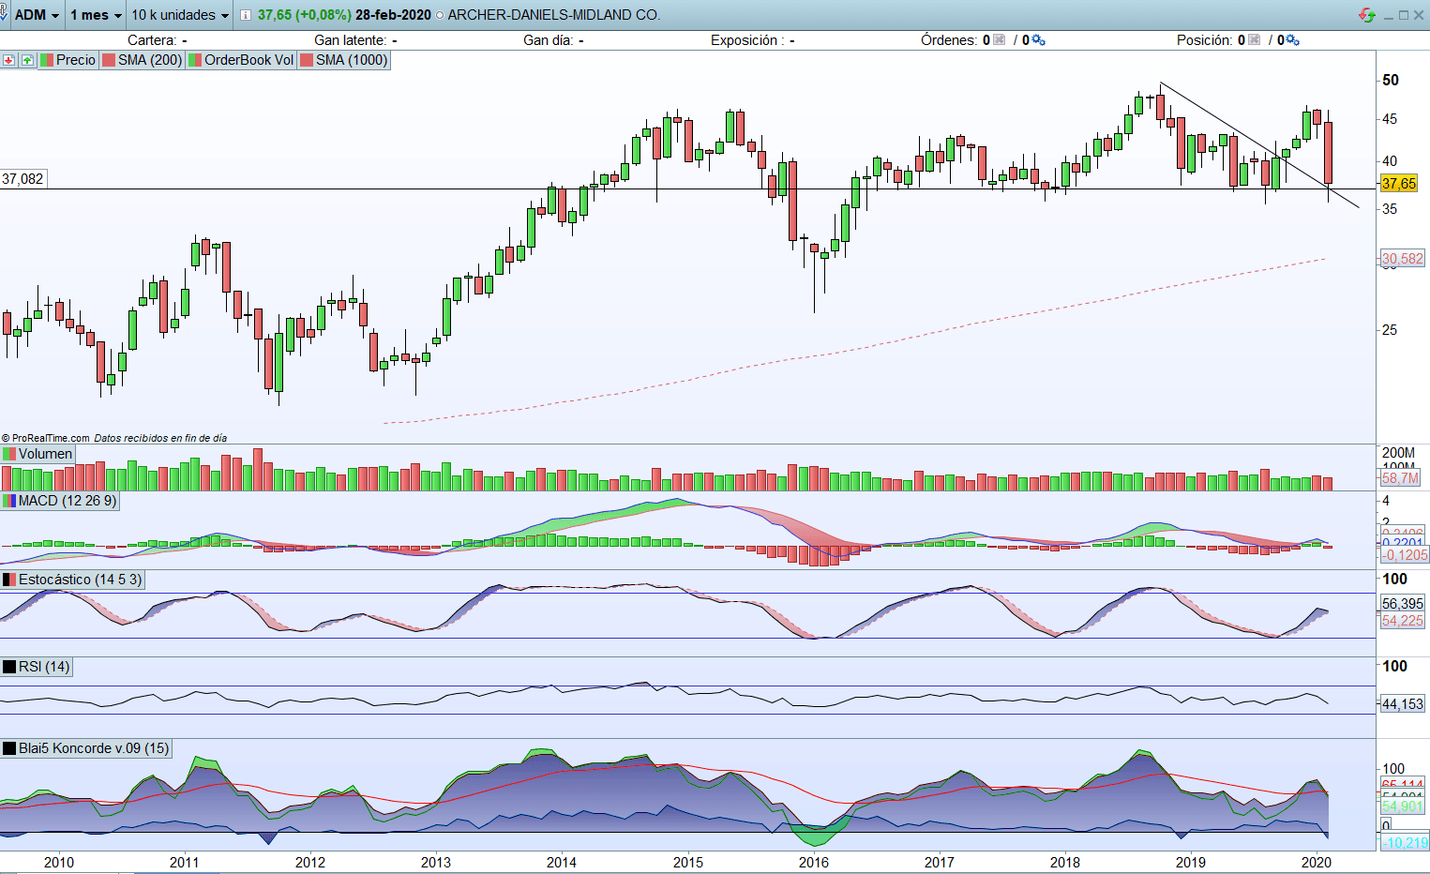Click the 2010 label on time axis
This screenshot has width=1430, height=874.
pos(59,863)
